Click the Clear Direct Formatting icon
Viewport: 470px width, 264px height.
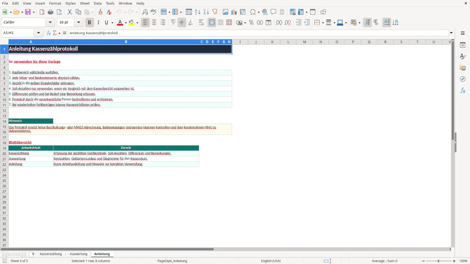click(x=109, y=12)
